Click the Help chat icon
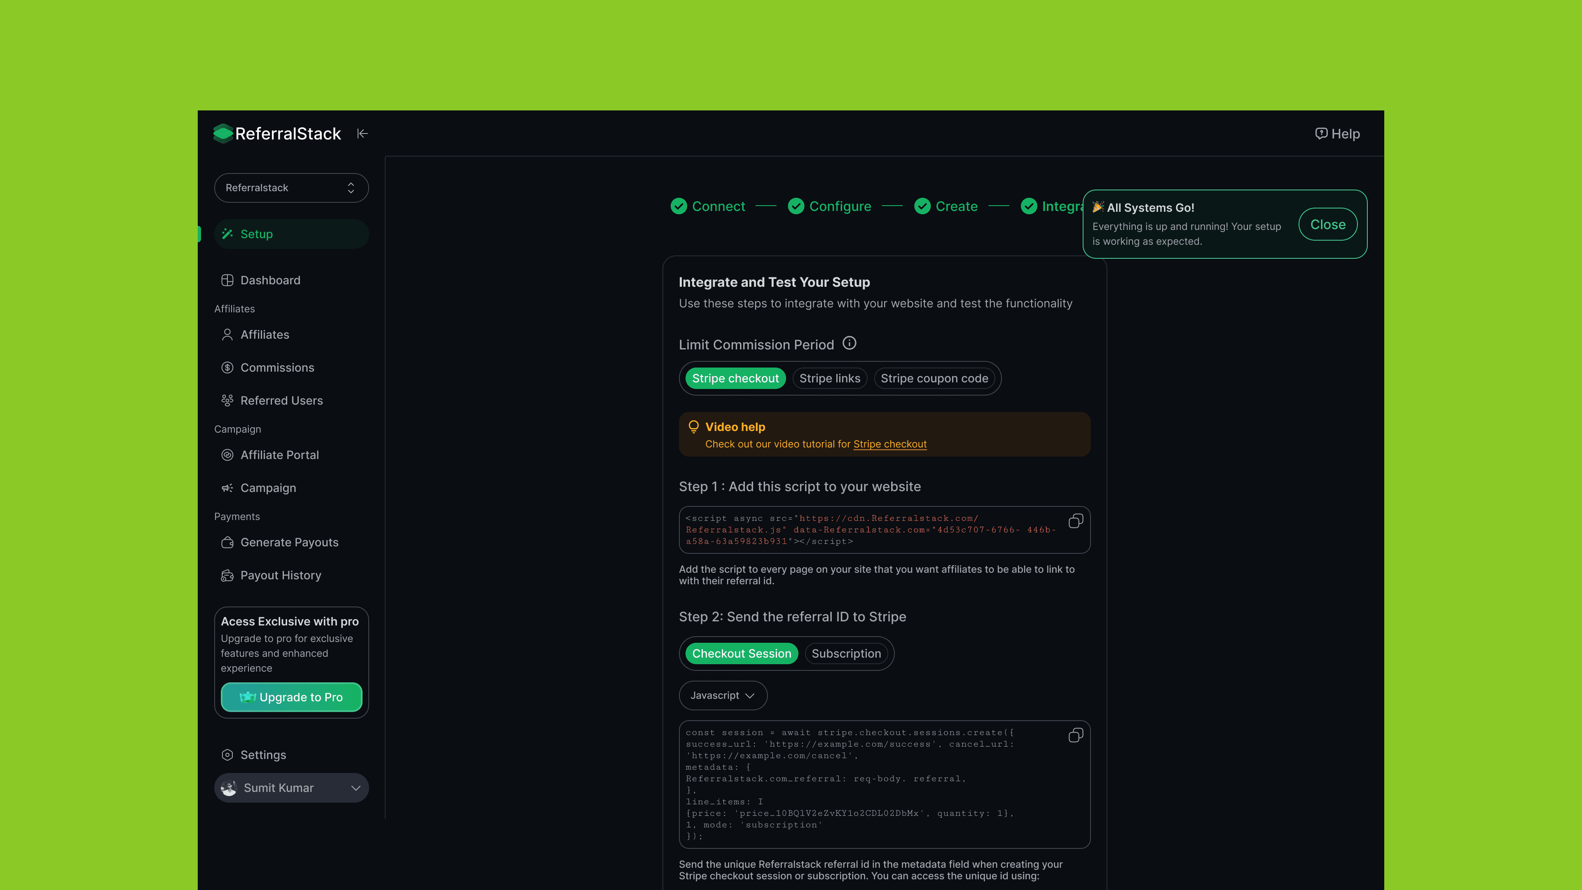The width and height of the screenshot is (1582, 890). 1321,133
